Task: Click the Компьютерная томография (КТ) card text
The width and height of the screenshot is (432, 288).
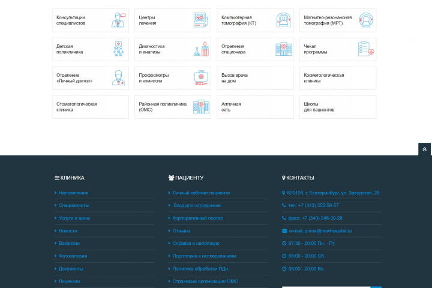Action: coord(239,20)
